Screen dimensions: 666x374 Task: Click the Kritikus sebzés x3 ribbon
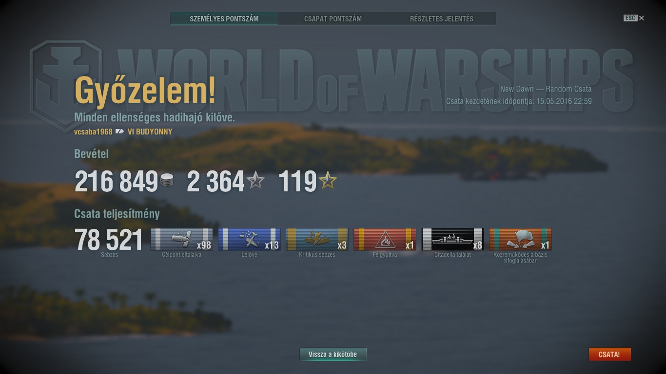pyautogui.click(x=317, y=239)
